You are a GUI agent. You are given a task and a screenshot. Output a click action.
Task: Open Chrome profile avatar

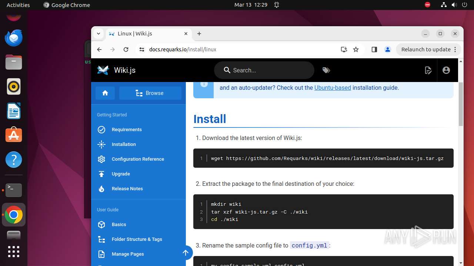[x=388, y=50]
